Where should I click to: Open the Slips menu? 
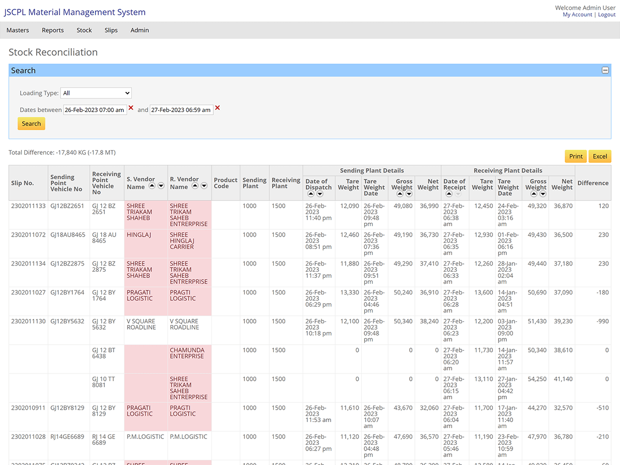(111, 30)
